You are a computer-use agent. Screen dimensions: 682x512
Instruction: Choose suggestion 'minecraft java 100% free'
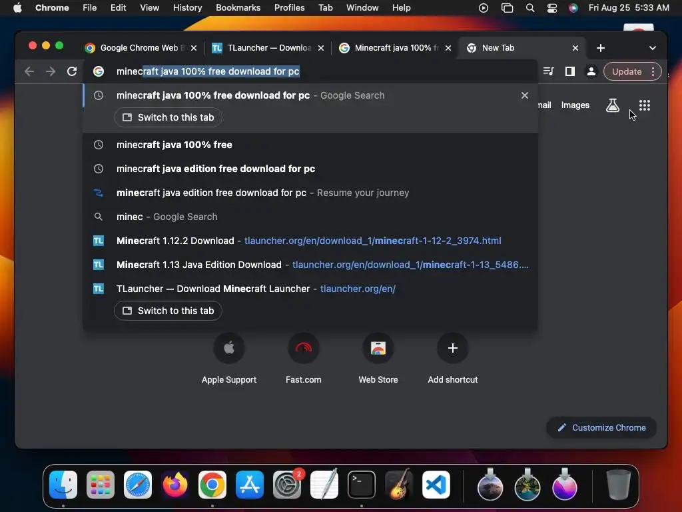click(310, 145)
